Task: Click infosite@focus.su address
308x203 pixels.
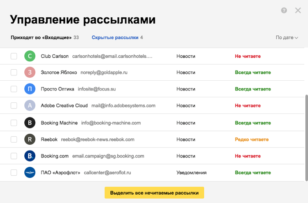Action: (97, 89)
